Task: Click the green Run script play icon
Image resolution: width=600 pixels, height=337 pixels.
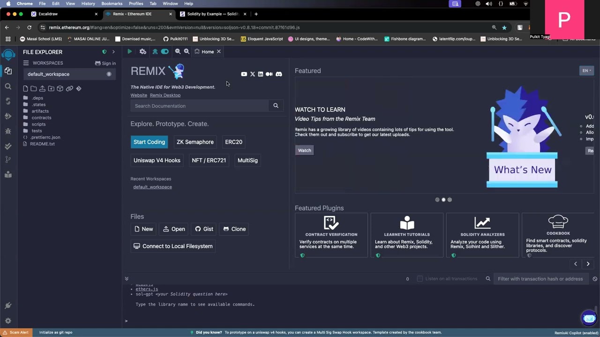Action: pyautogui.click(x=130, y=51)
